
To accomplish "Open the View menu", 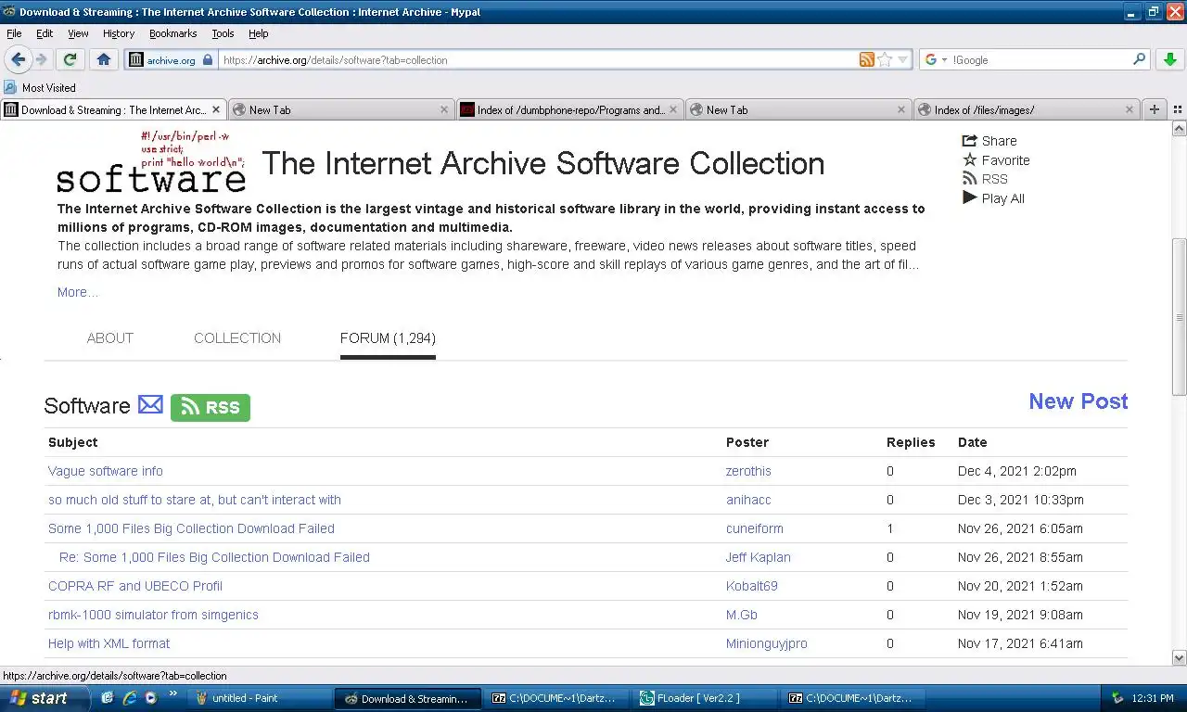I will coord(78,33).
